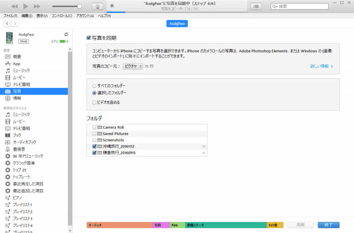Viewport: 354px width, 233px height.
Task: Click the play button
Action: click(x=26, y=6)
